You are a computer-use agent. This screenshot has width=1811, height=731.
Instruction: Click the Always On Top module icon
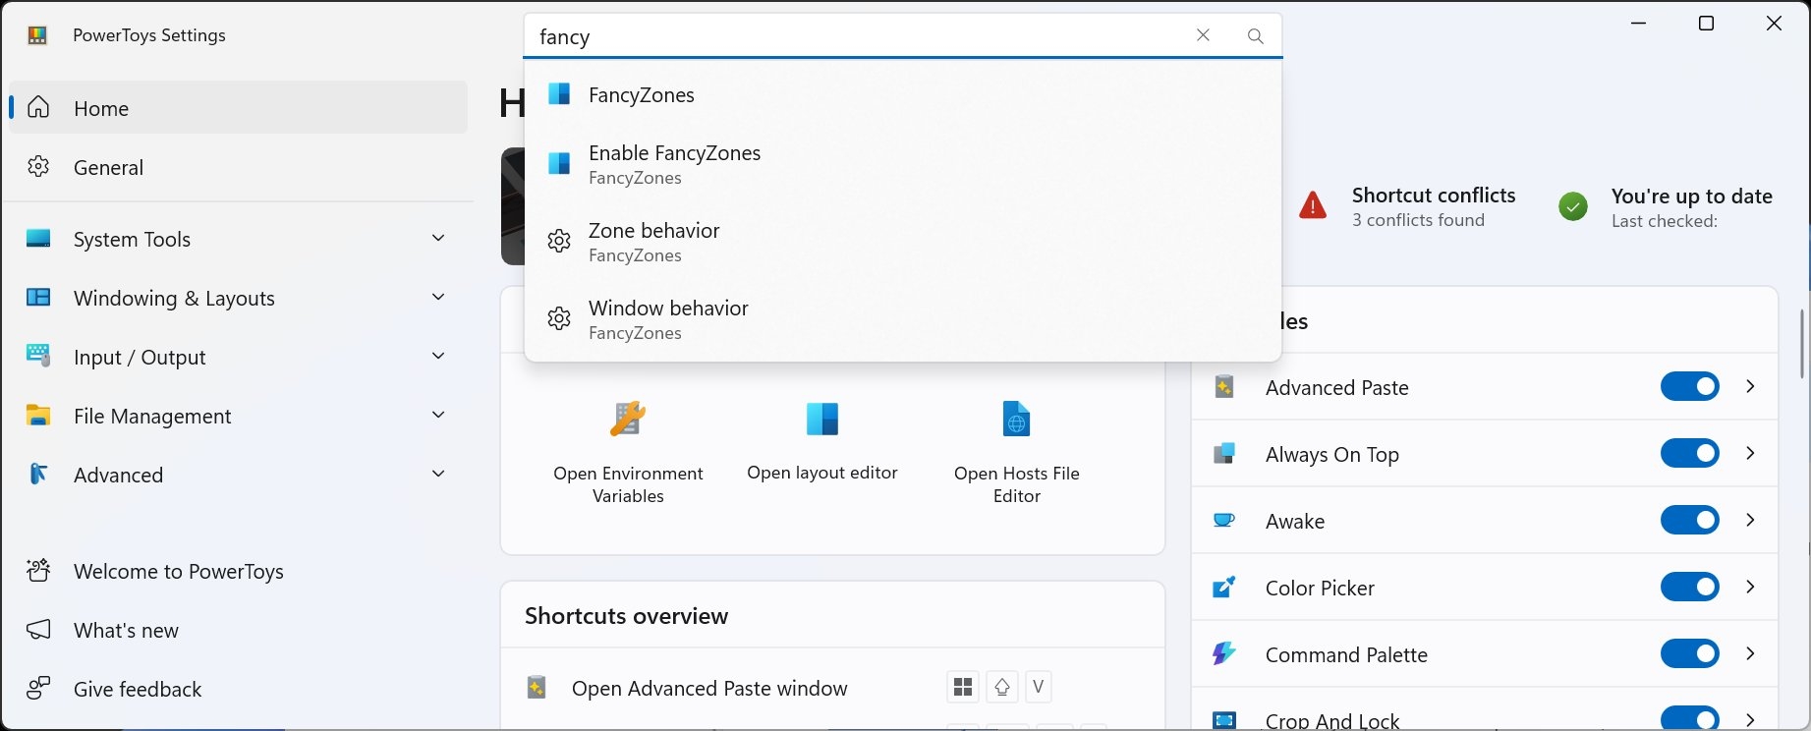1224,454
